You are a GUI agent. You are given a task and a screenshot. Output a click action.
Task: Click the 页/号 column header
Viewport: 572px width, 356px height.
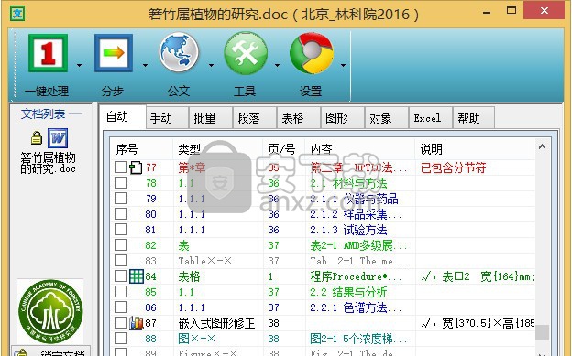pos(284,148)
